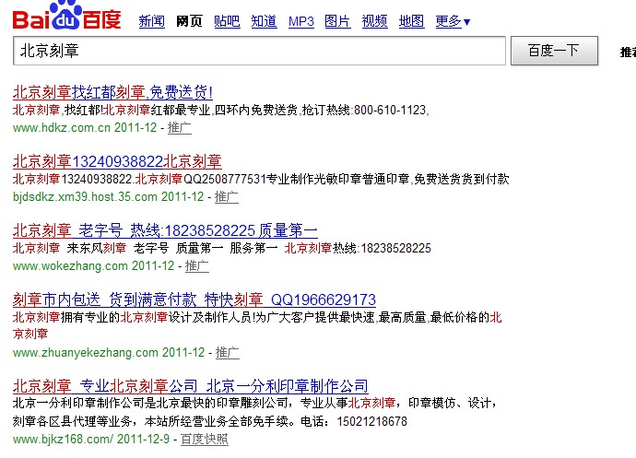Viewport: 636px width, 458px height.
Task: Click the Baidu logo
Action: [x=66, y=18]
